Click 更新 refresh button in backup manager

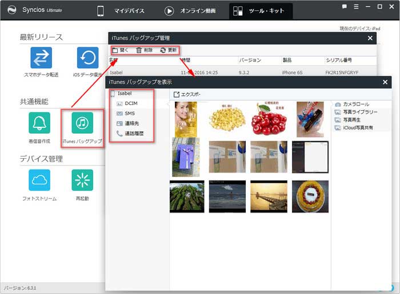click(169, 50)
